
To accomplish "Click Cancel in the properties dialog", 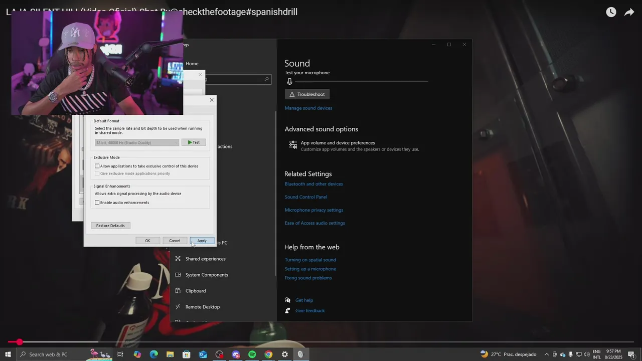I will 175,241.
